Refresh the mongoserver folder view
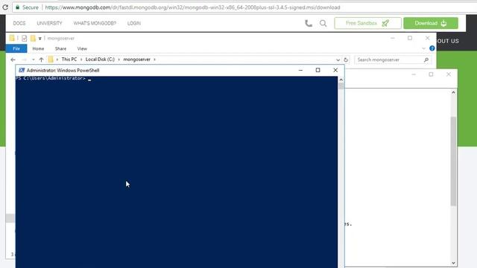This screenshot has height=268, width=477. click(x=346, y=60)
